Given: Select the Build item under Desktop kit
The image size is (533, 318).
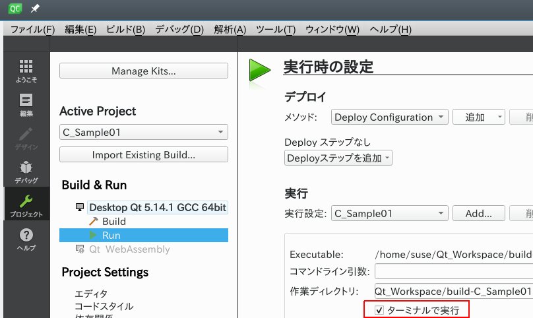Looking at the screenshot, I should coord(113,222).
